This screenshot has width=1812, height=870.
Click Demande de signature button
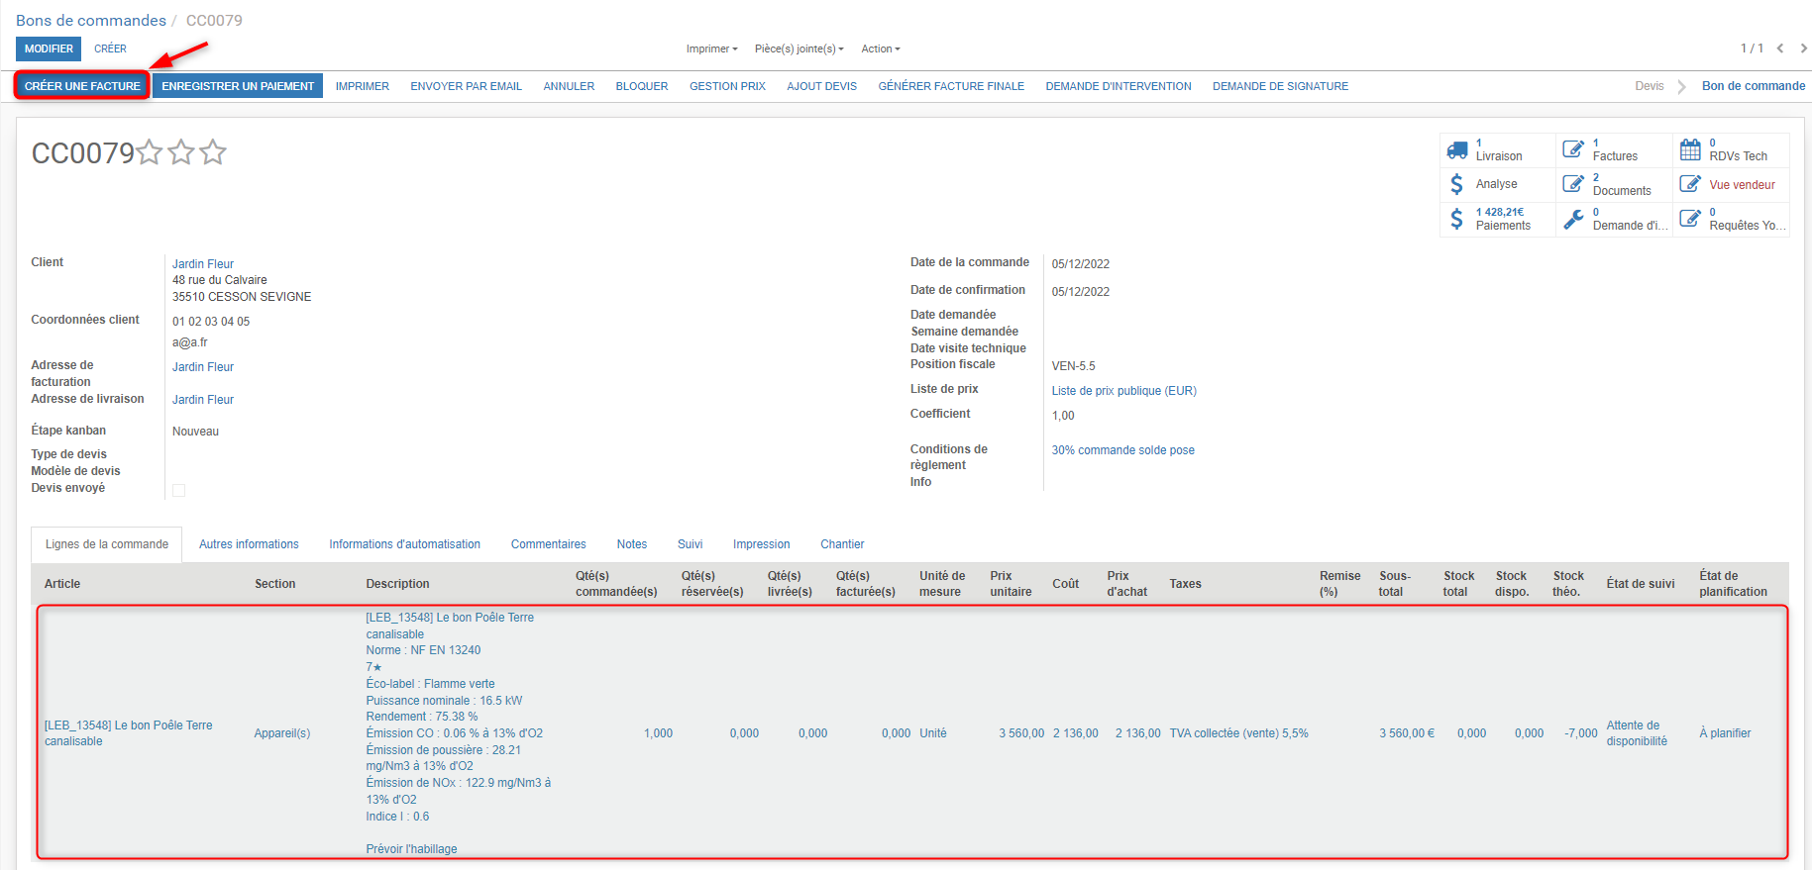(x=1280, y=86)
